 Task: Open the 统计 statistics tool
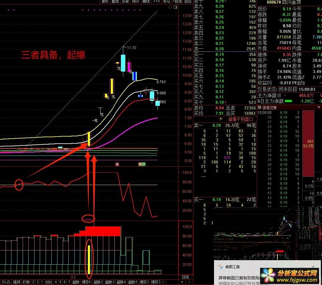click(x=136, y=2)
